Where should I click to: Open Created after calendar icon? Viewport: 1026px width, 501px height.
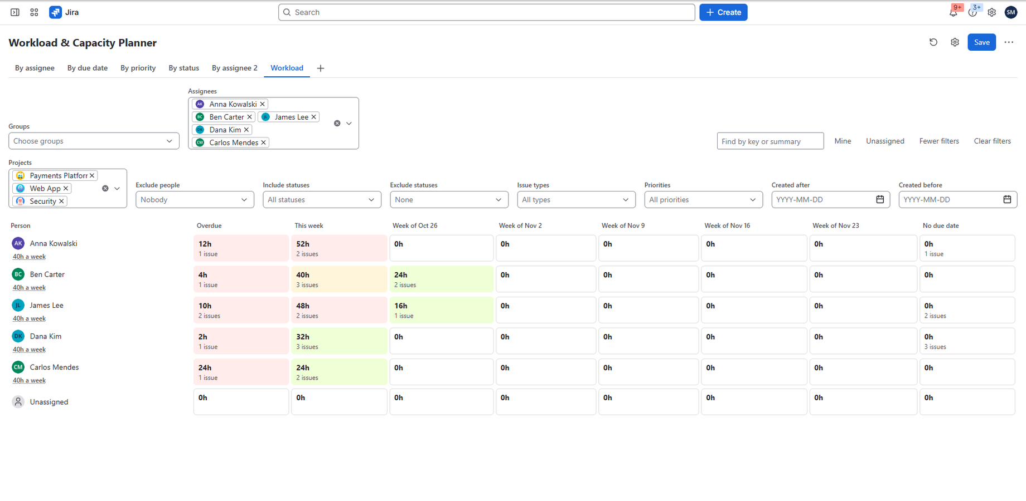[x=880, y=199]
